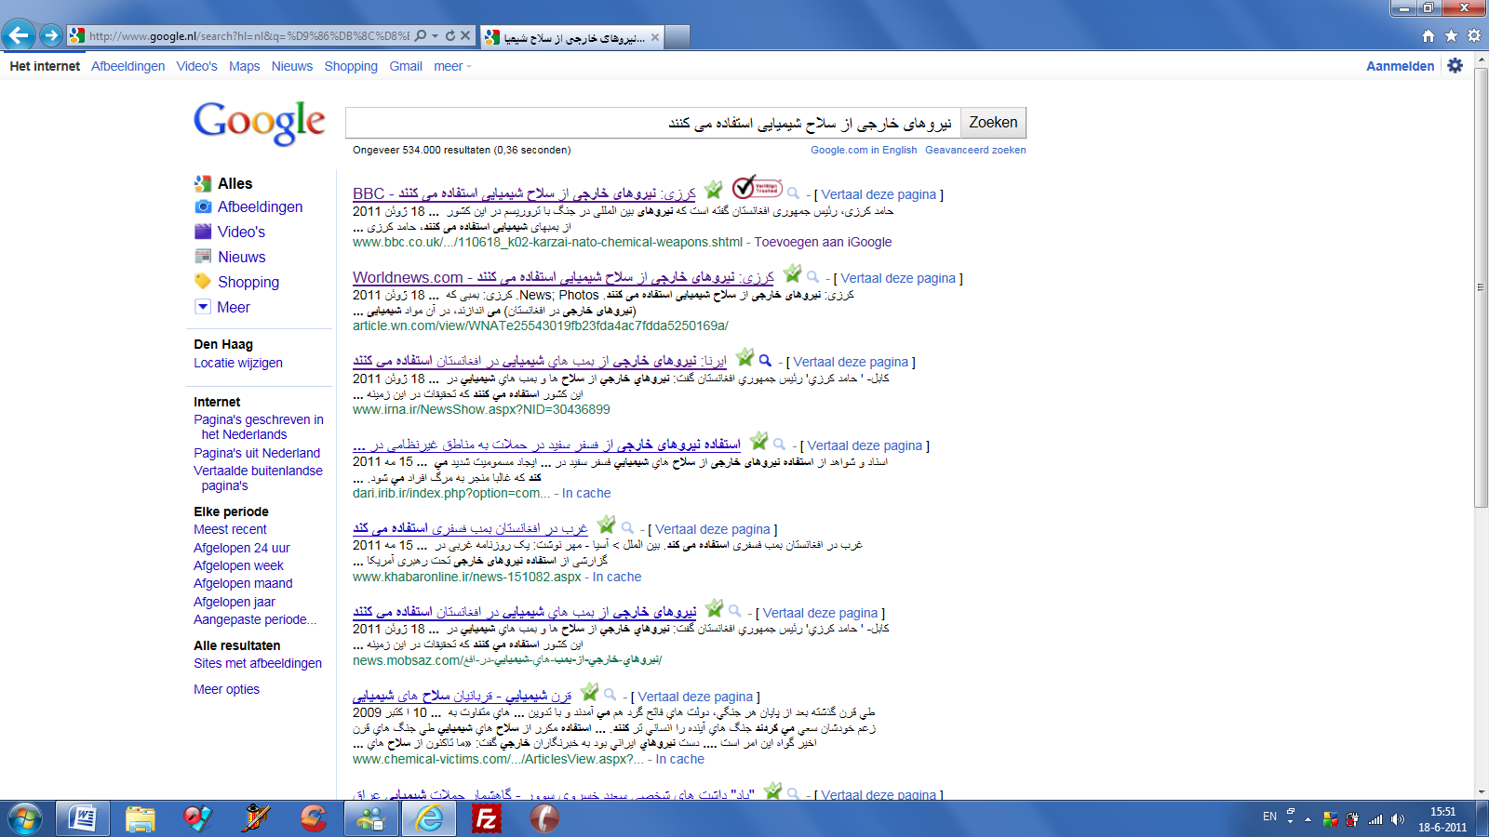Image resolution: width=1489 pixels, height=837 pixels.
Task: Click the green star on the news.mobsaz.com result
Action: tap(714, 608)
